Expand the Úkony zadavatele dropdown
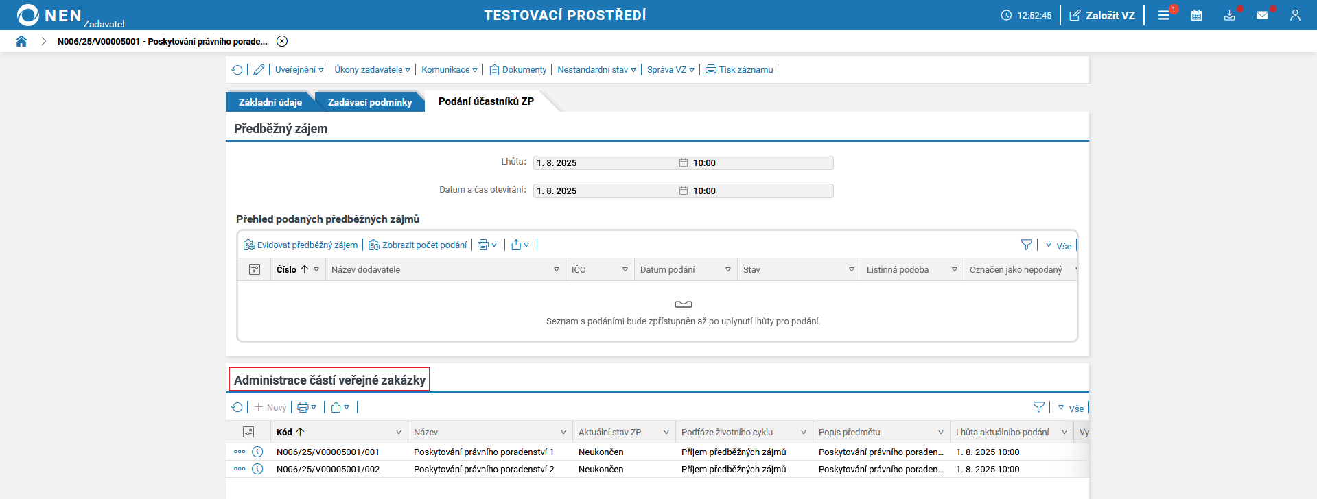The width and height of the screenshot is (1317, 499). [372, 70]
